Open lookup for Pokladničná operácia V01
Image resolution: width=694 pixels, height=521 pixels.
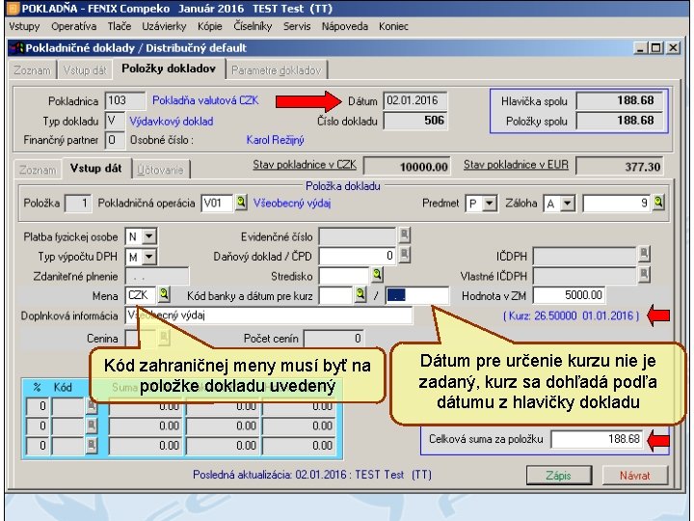click(241, 203)
